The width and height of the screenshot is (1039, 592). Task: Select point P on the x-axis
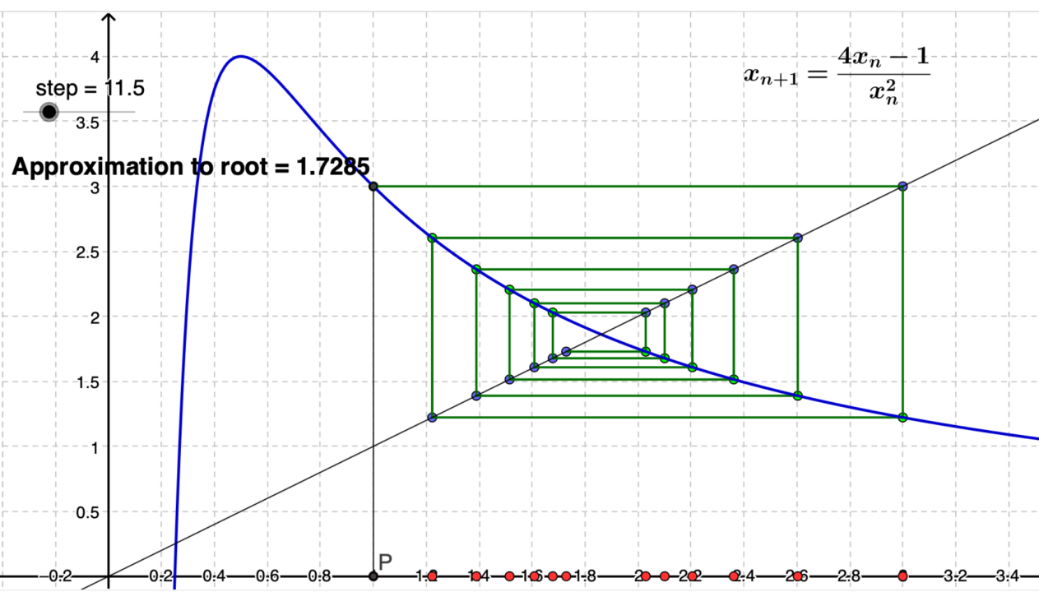click(x=373, y=576)
